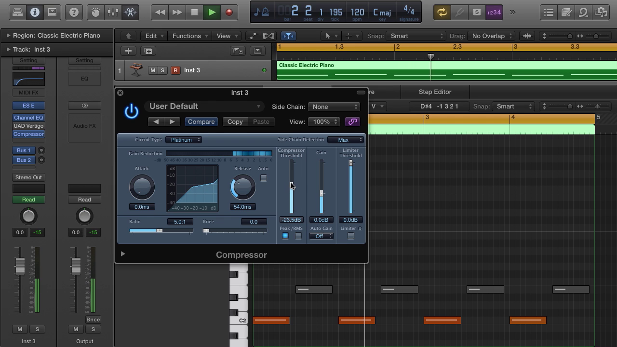Image resolution: width=617 pixels, height=347 pixels.
Task: Open Side Chain Detection Max dropdown
Action: click(345, 140)
